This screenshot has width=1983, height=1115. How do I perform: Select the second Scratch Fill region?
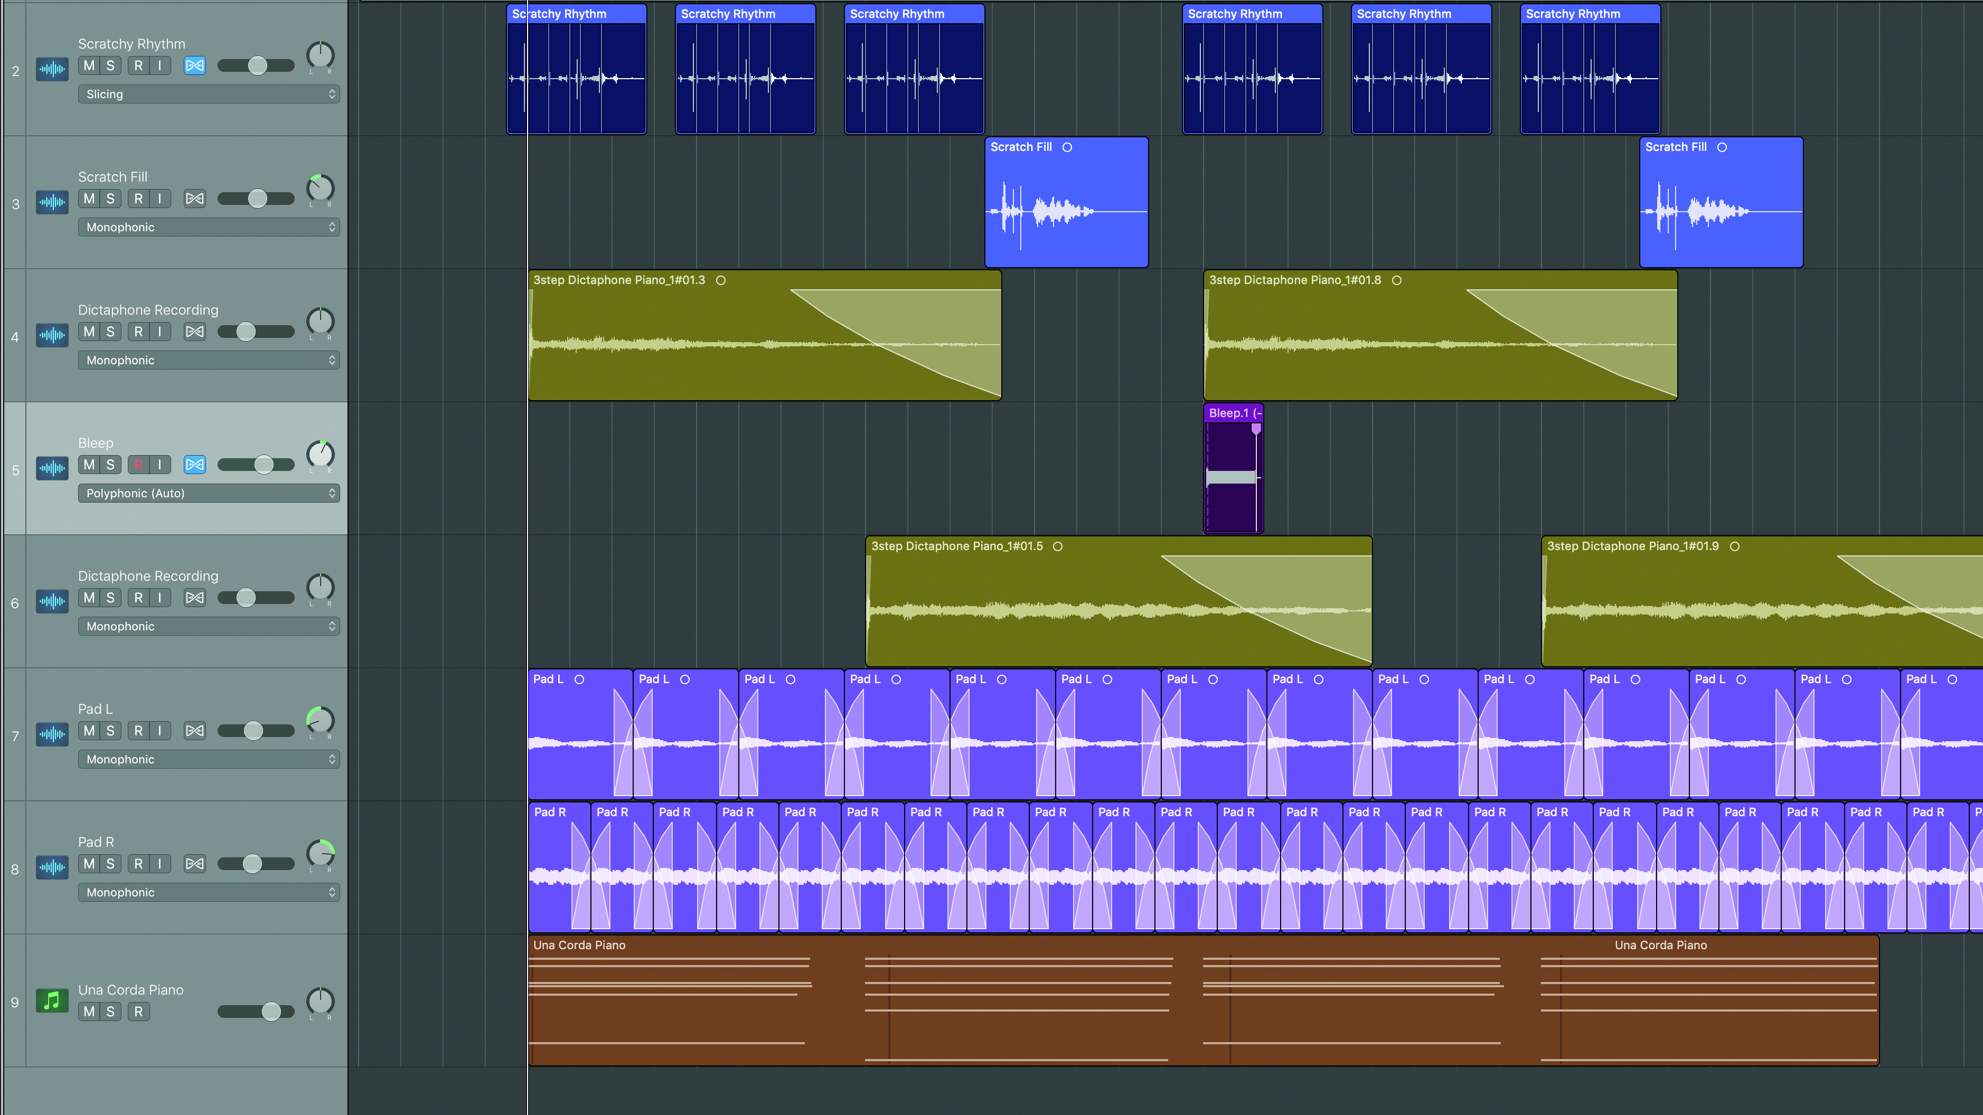[x=1721, y=202]
